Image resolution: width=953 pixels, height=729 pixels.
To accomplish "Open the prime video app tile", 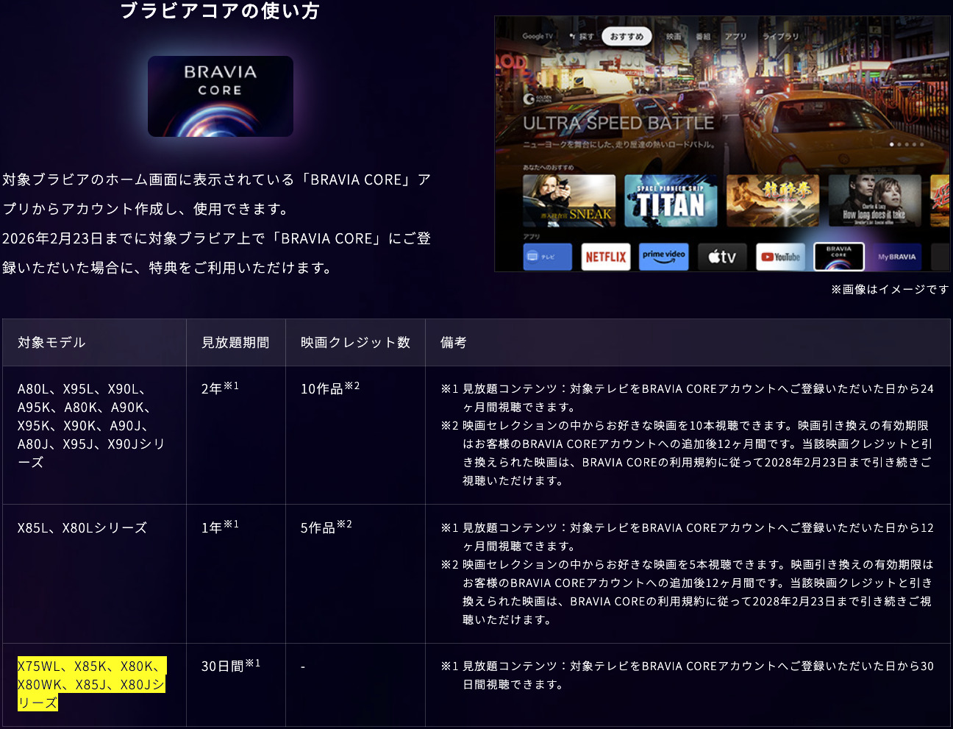I will point(664,257).
